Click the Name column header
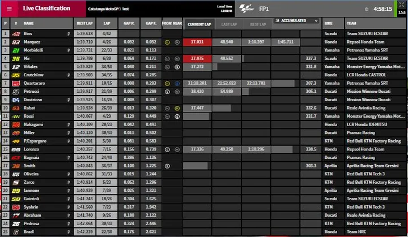408x237 pixels. 29,23
